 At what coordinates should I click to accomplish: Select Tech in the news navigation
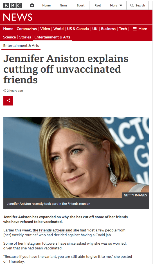pos(123,29)
